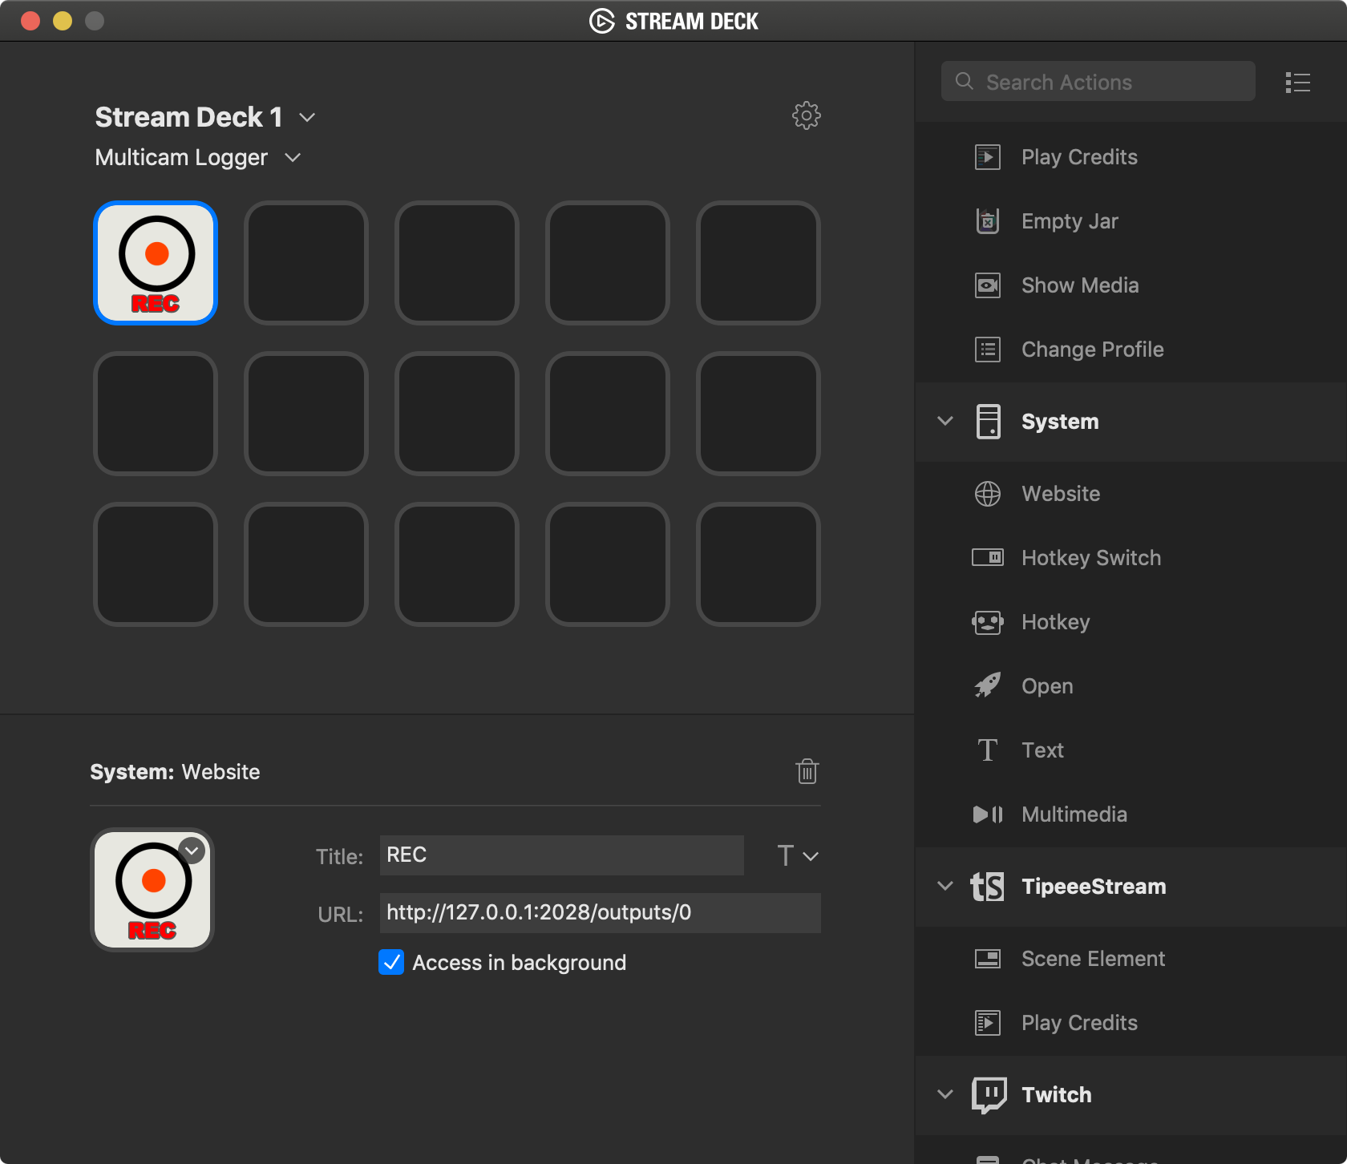
Task: Click the Text action label
Action: [1042, 750]
